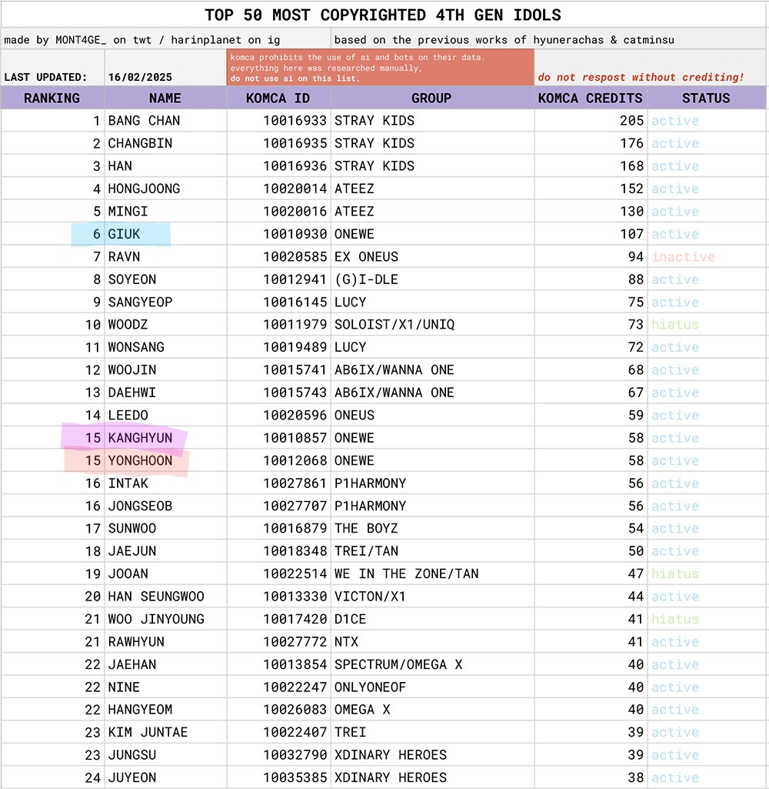The width and height of the screenshot is (769, 789).
Task: Click the RANKING column header
Action: tap(52, 98)
